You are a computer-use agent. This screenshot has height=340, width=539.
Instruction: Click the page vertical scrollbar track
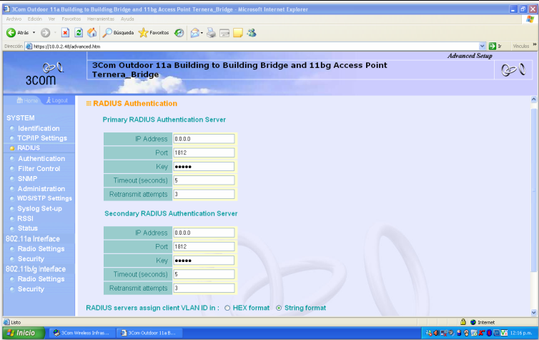533,215
